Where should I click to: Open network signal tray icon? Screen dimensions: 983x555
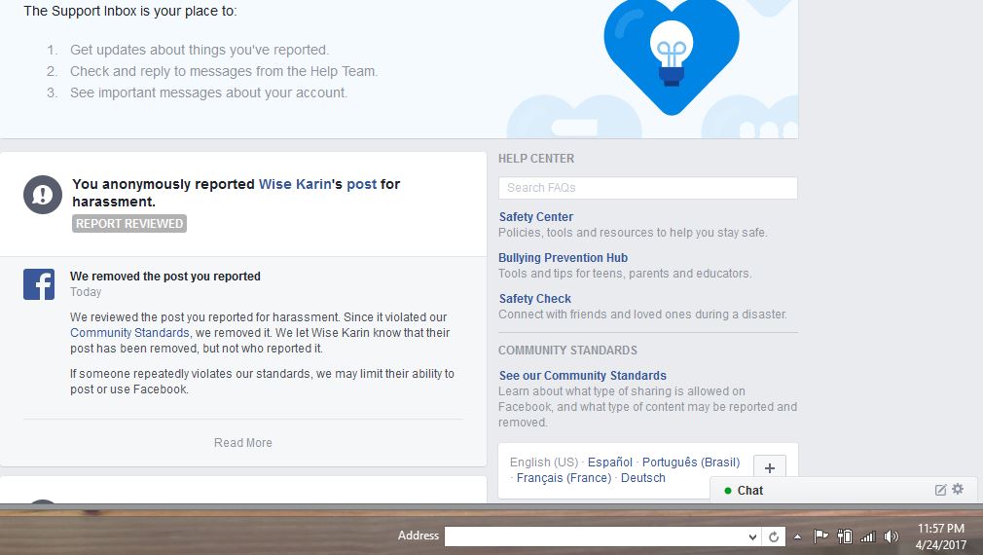click(x=867, y=536)
